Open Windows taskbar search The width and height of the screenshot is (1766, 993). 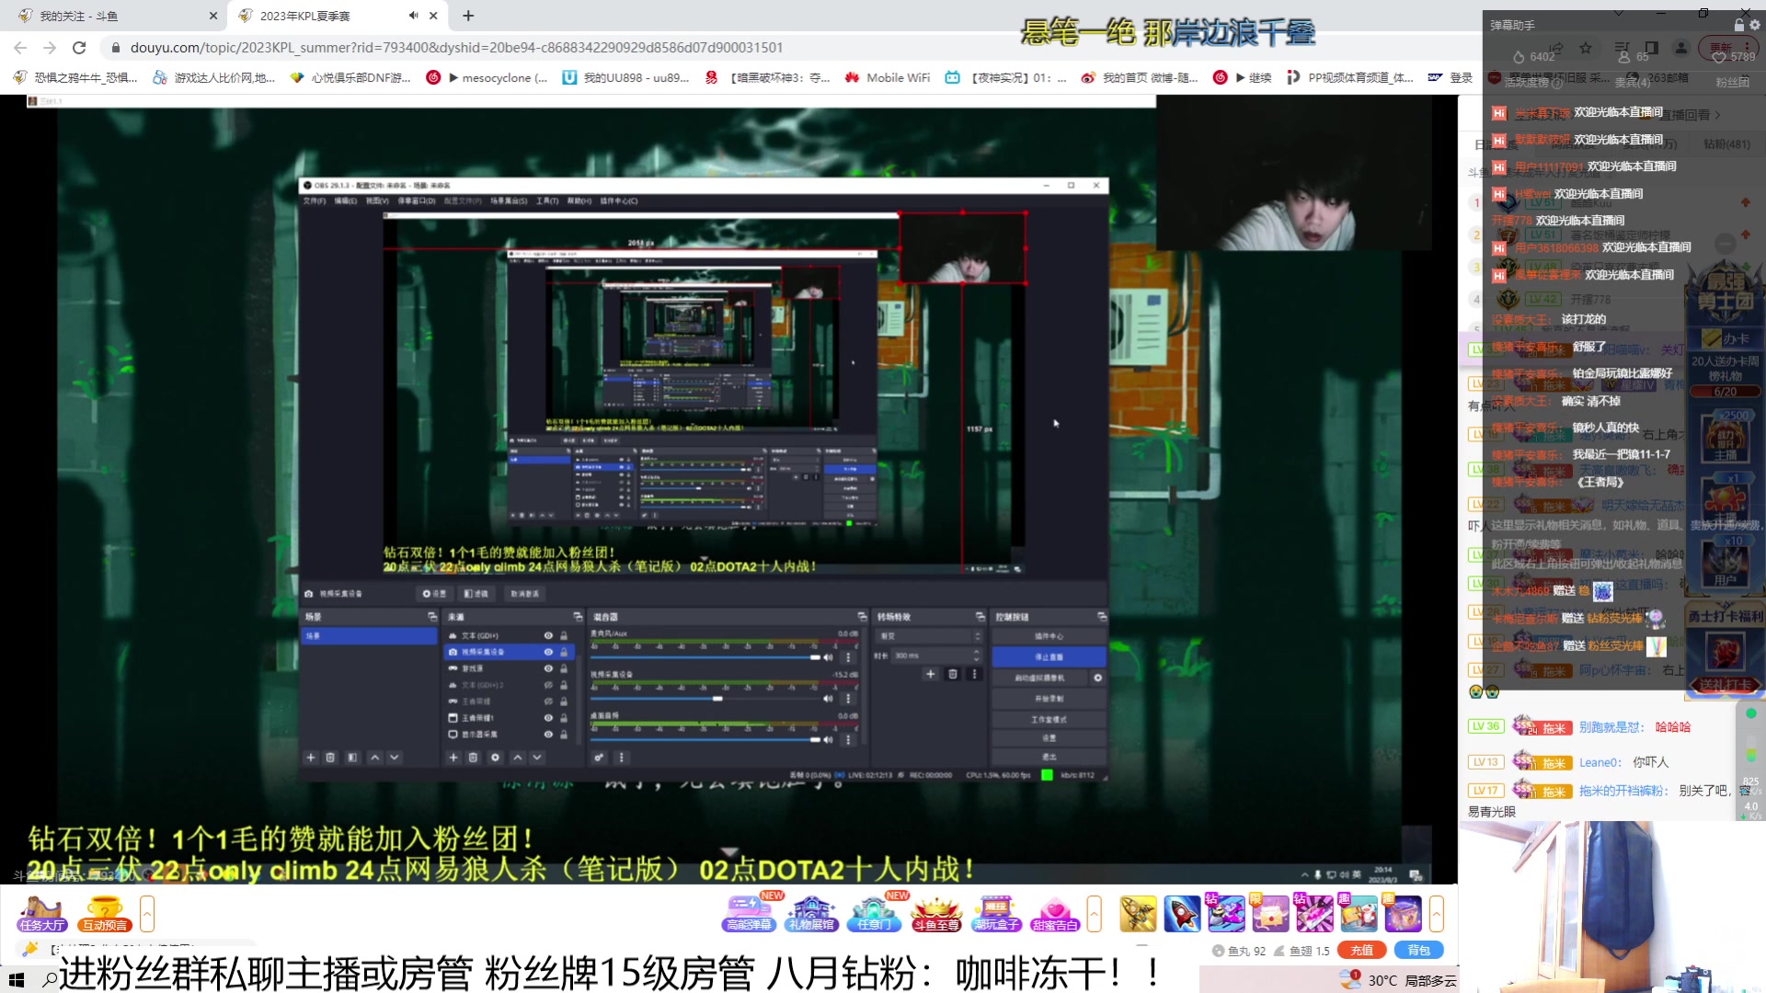[x=50, y=980]
